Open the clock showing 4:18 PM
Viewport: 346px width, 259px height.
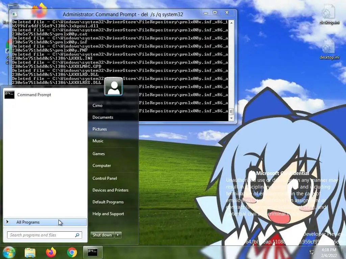(329, 253)
